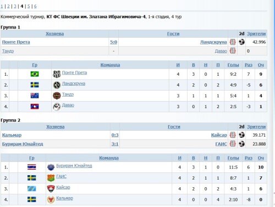Screen dimensions: 275x207
Task: Open Ландскруна team link in standings table
Action: tap(74, 83)
